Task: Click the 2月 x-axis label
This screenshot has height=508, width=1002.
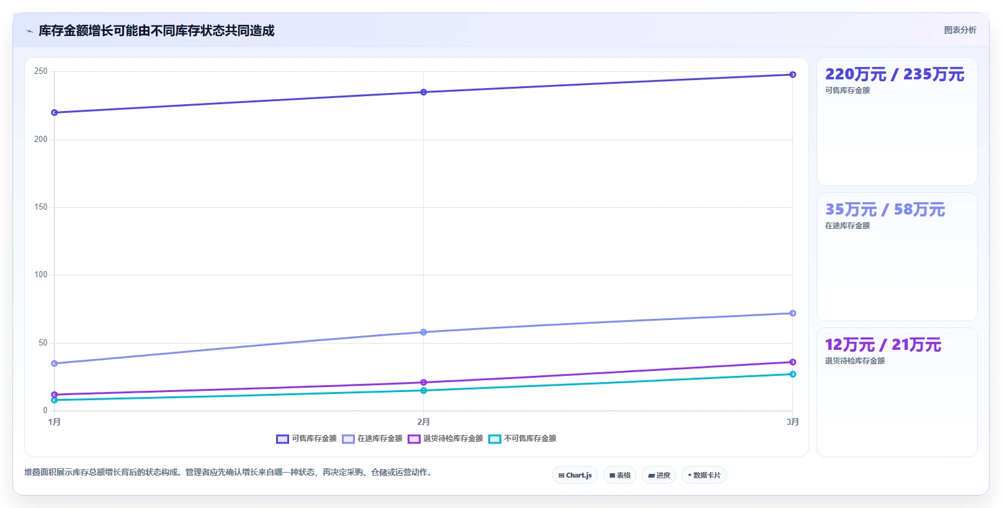Action: (x=424, y=422)
